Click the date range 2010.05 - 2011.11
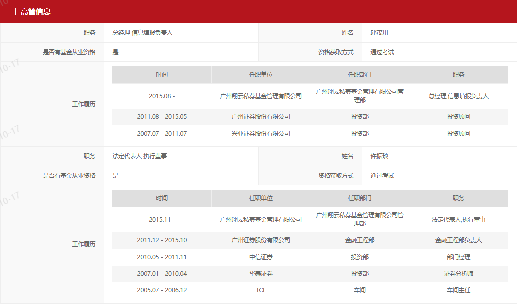518x304 pixels. [x=162, y=257]
